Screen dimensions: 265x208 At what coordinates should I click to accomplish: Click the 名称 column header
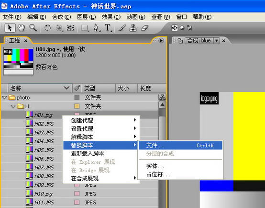point(40,88)
